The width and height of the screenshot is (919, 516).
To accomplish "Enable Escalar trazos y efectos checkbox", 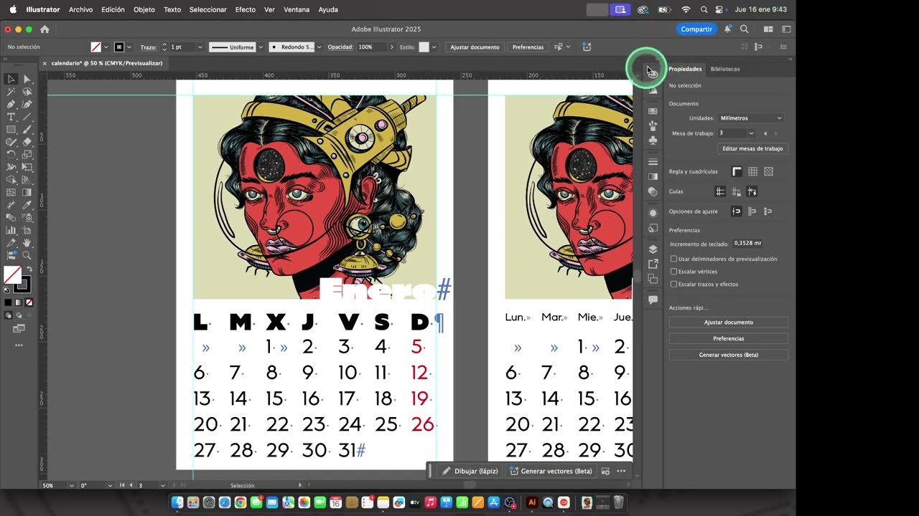I will [673, 285].
